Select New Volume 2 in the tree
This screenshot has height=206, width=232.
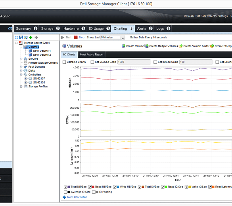[42, 55]
